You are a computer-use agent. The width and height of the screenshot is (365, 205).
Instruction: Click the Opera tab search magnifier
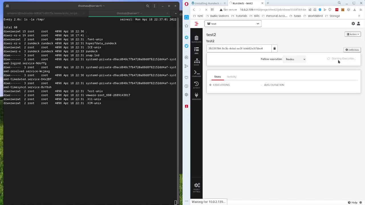(339, 3)
